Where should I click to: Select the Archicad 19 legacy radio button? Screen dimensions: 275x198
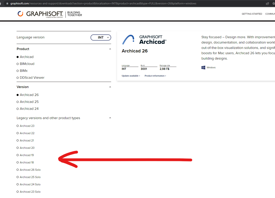(18, 155)
